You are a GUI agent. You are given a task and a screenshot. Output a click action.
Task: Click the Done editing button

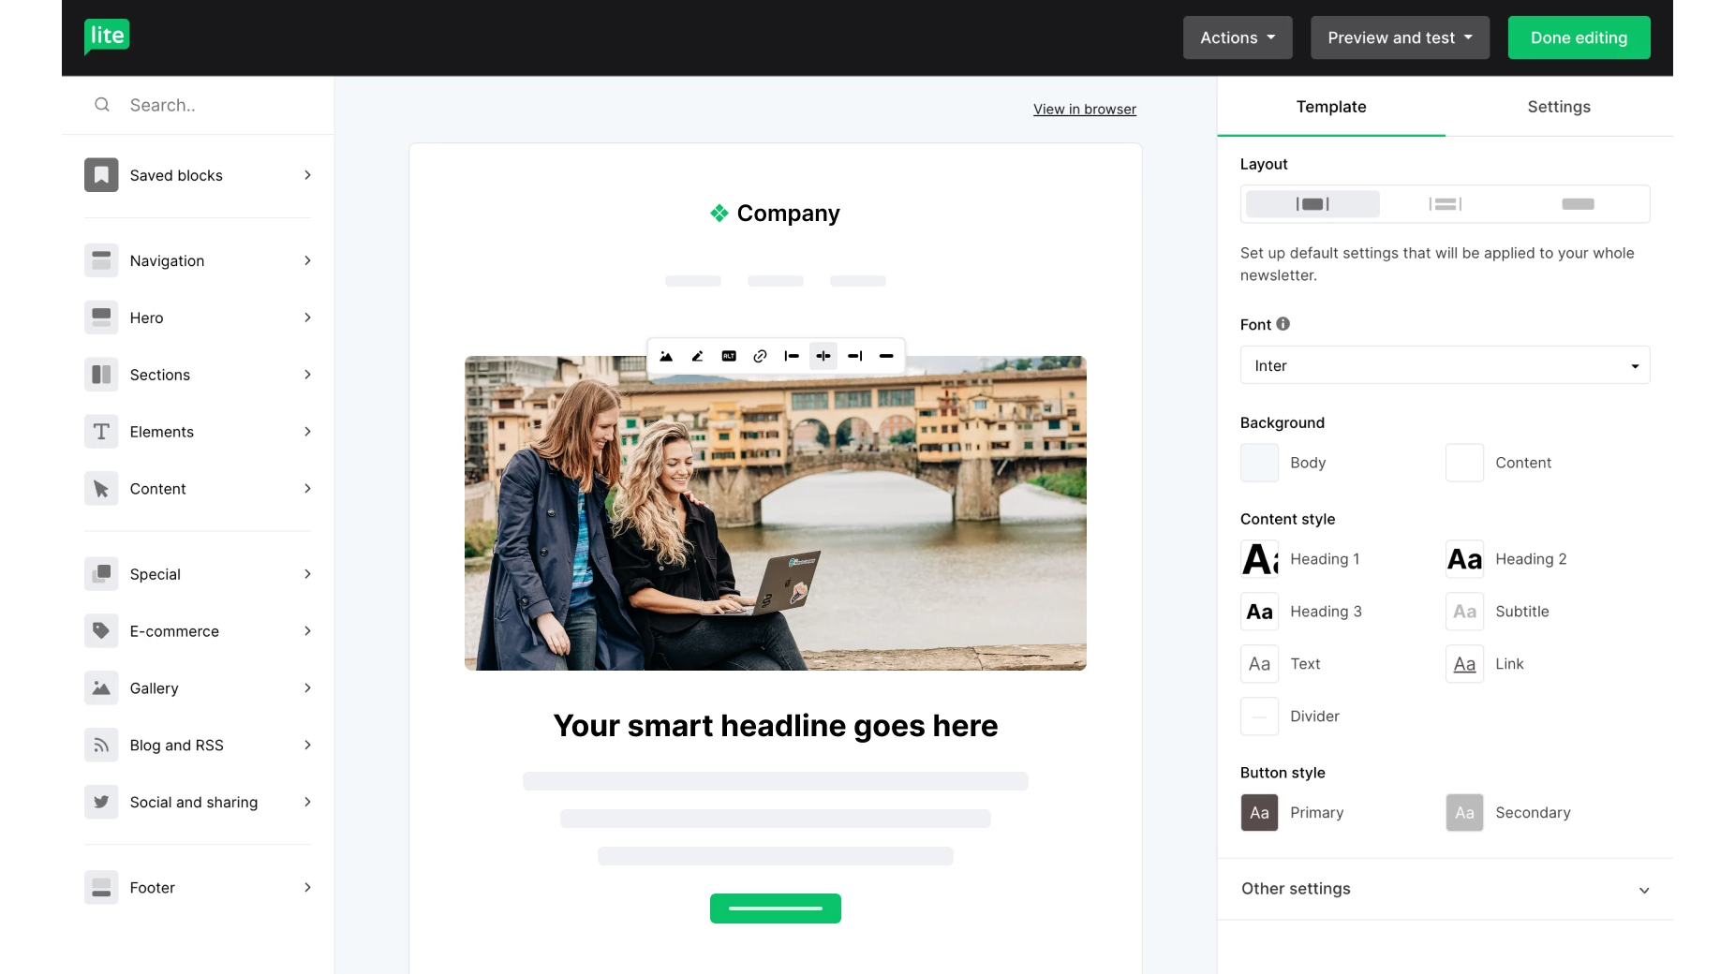[1579, 37]
